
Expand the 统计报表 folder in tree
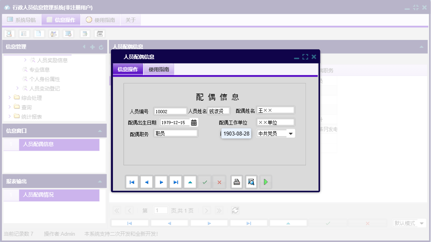pyautogui.click(x=10, y=116)
